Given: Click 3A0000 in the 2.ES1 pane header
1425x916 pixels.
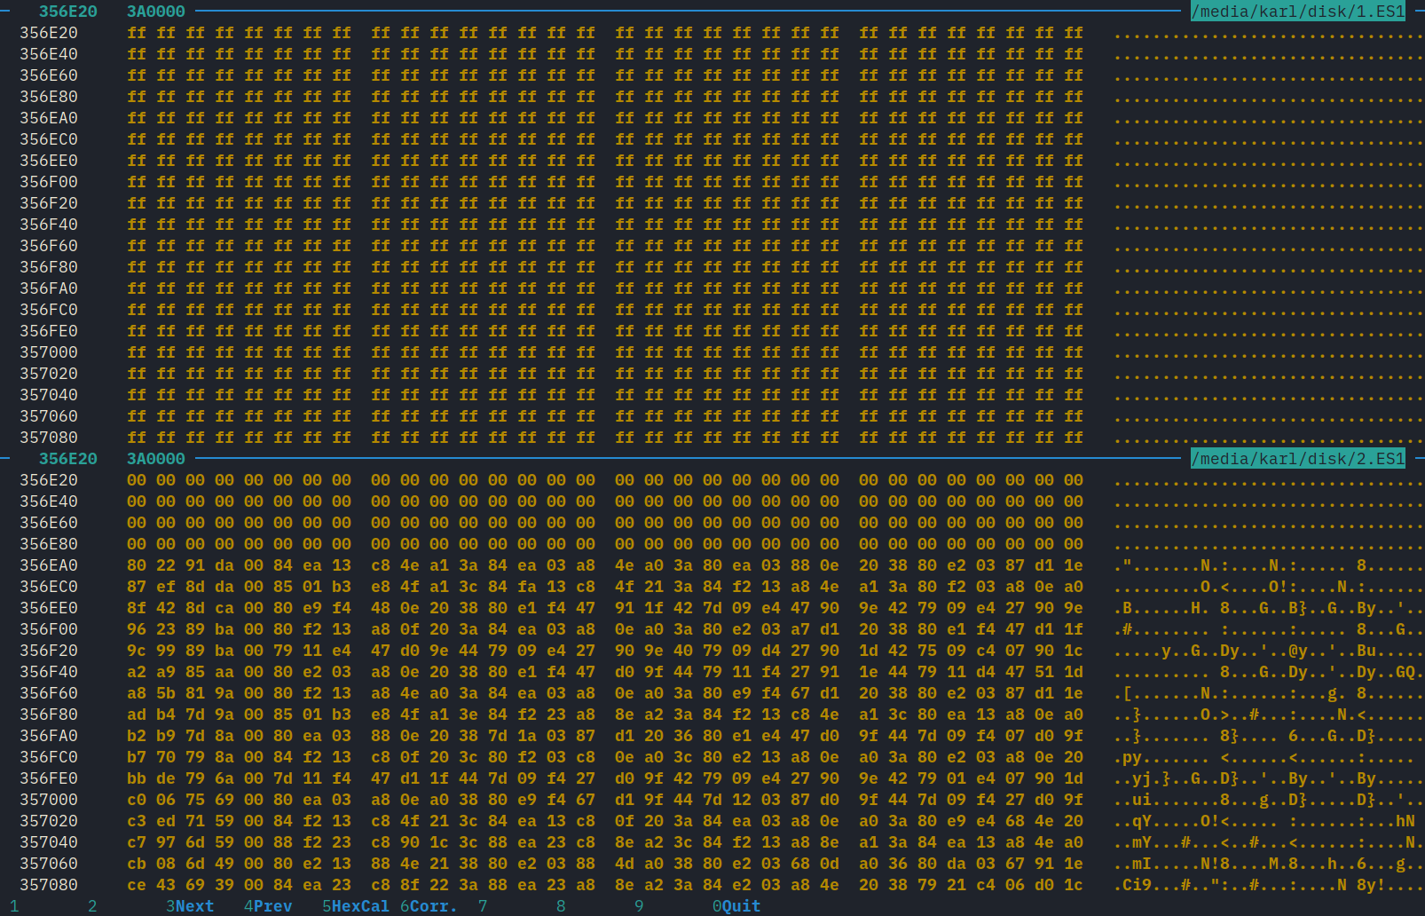Looking at the screenshot, I should (156, 459).
